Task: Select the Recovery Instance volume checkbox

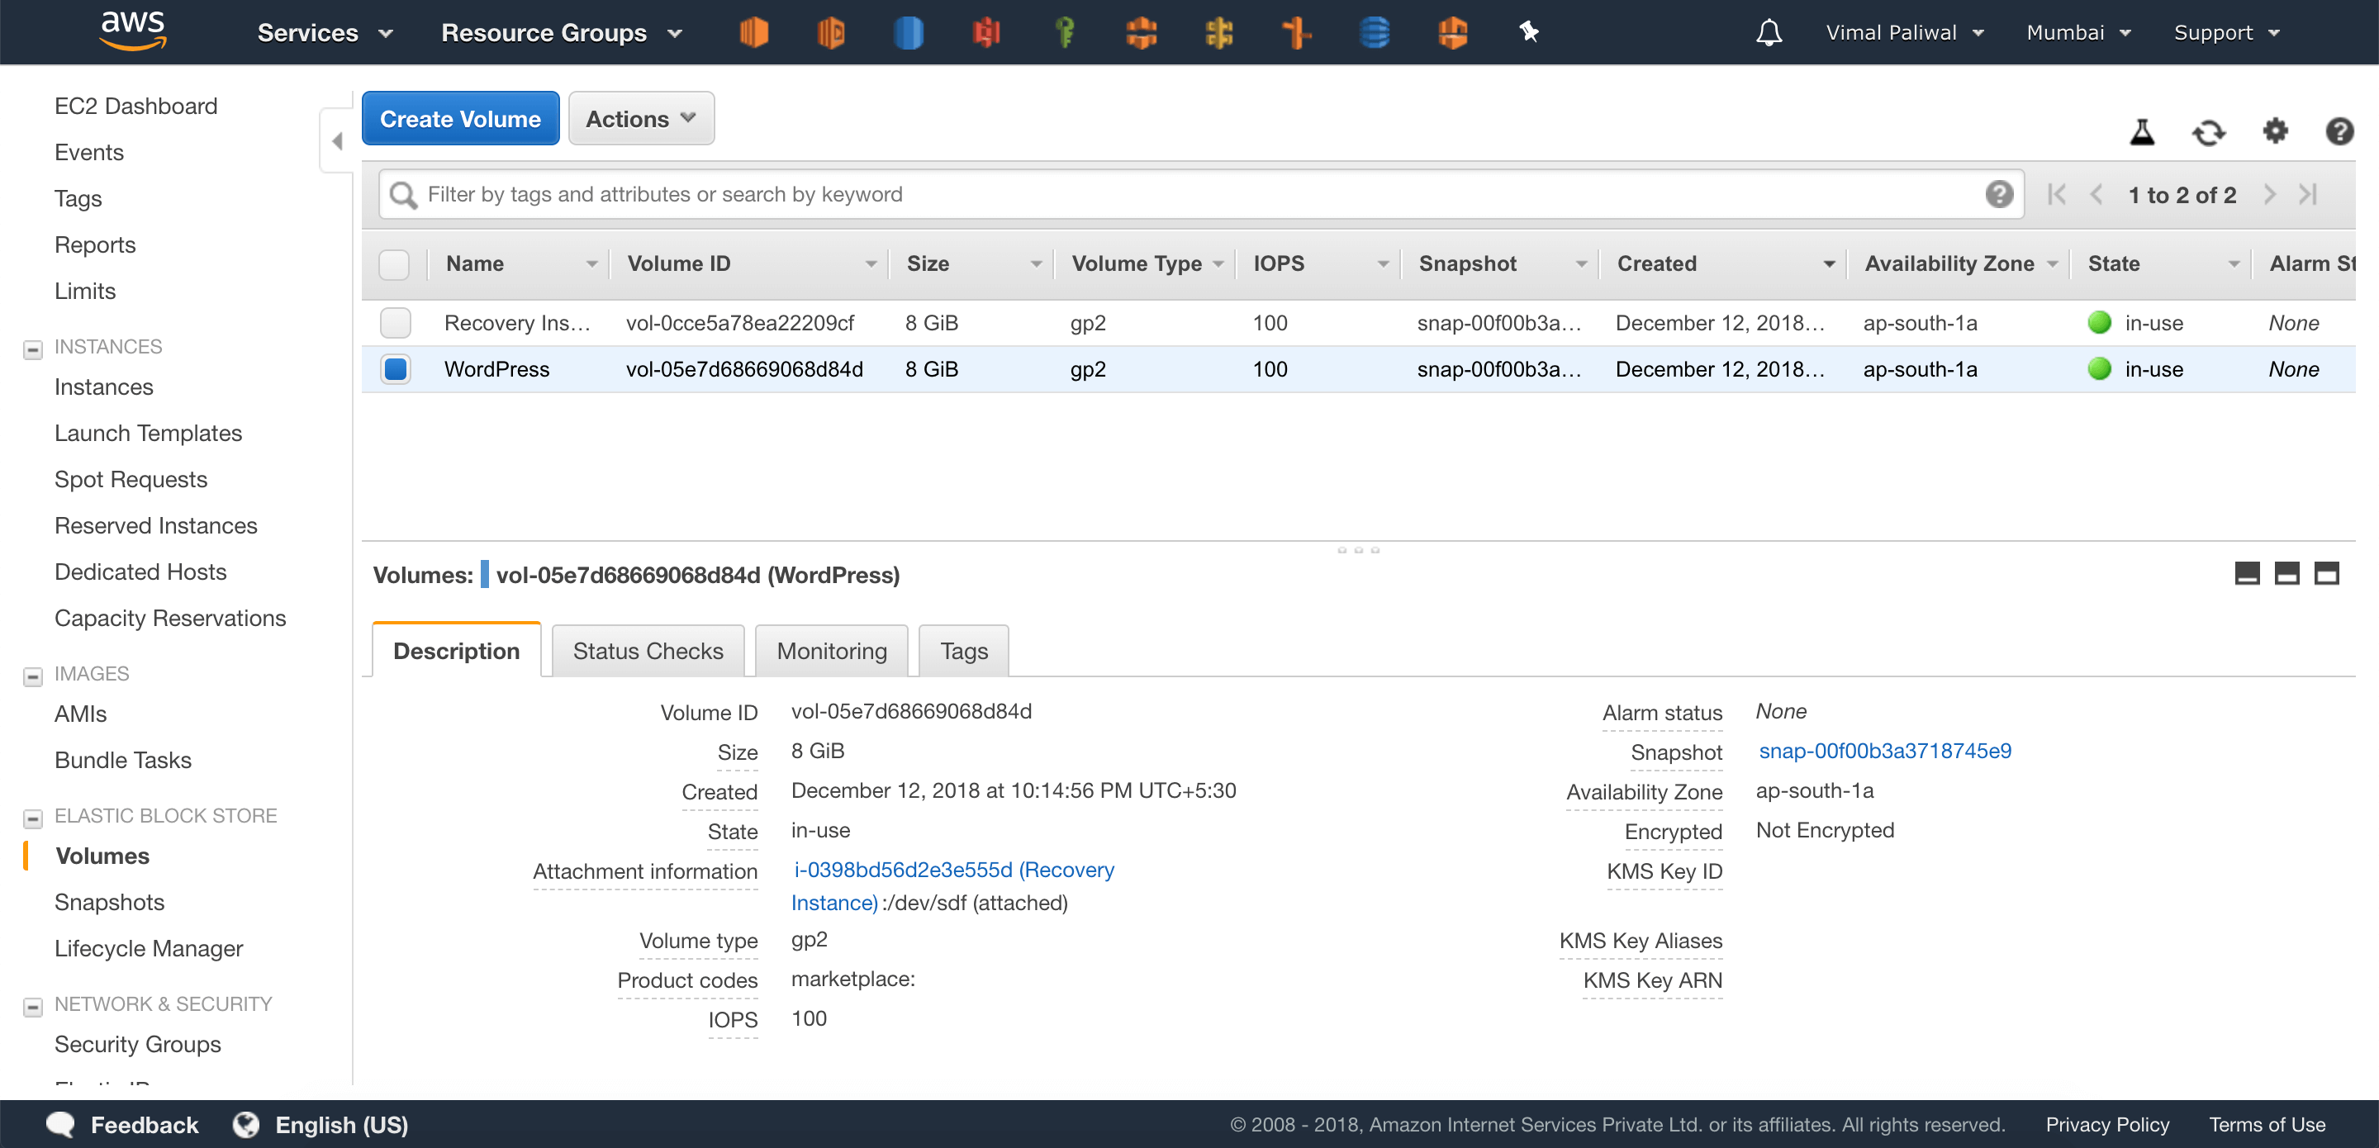Action: (396, 322)
